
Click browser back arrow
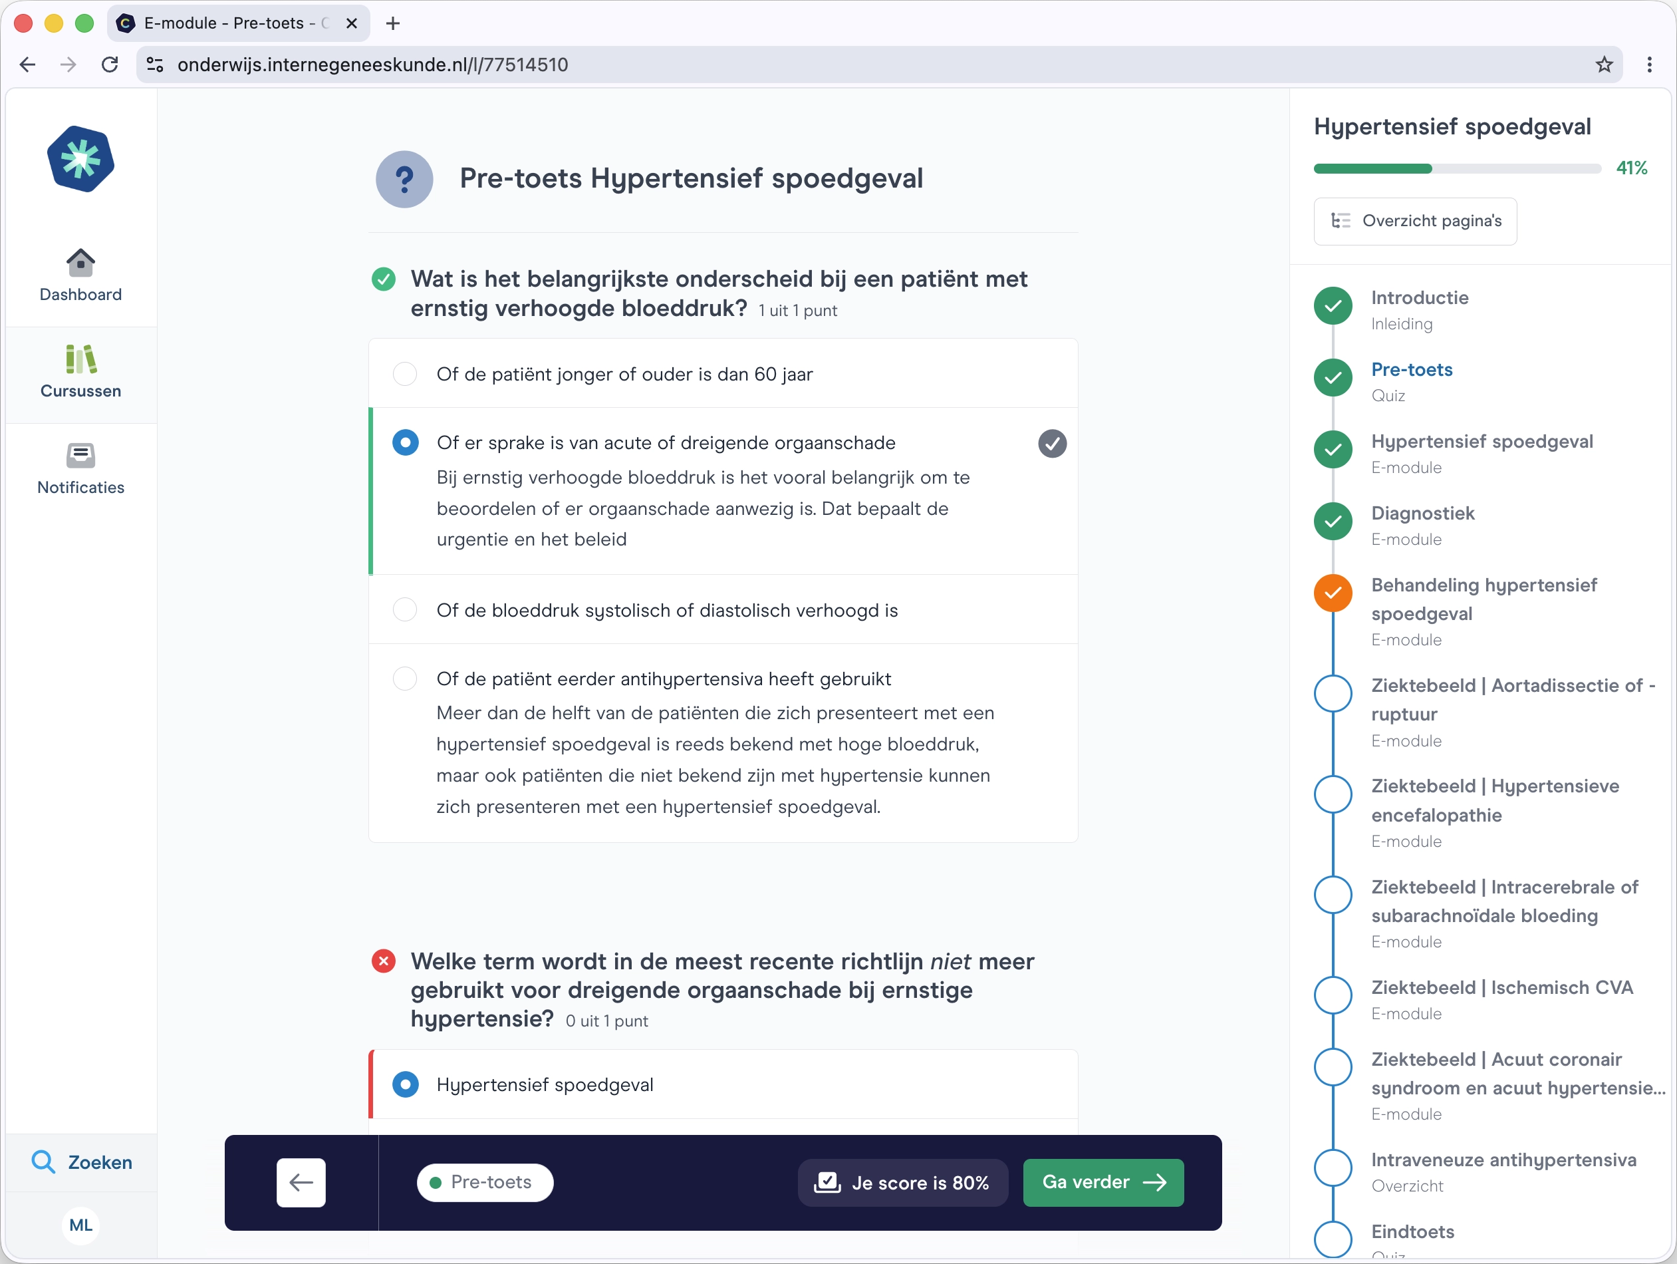coord(27,65)
